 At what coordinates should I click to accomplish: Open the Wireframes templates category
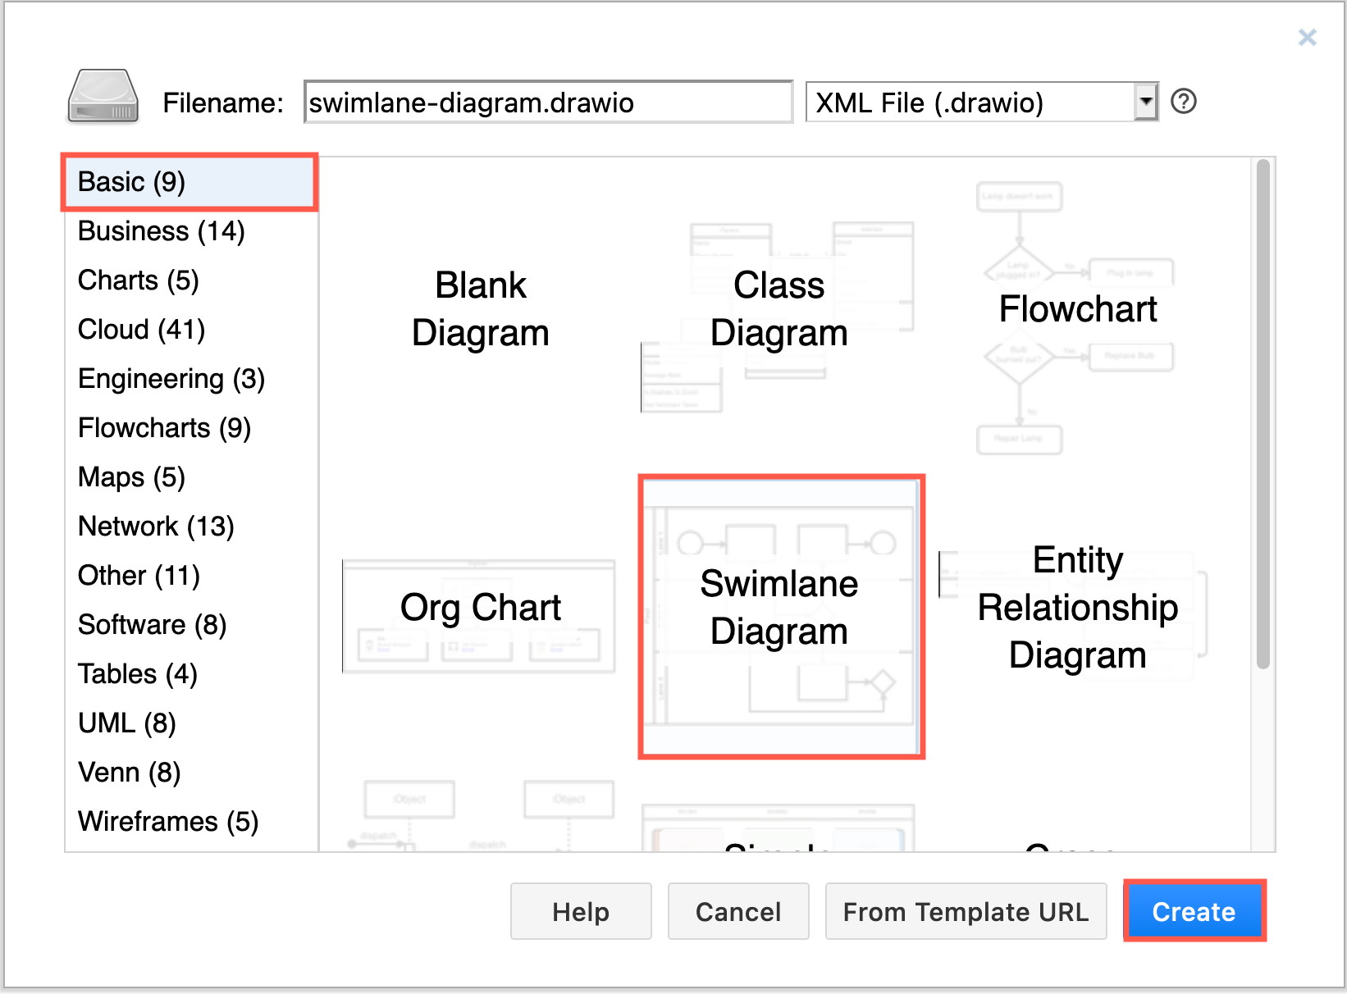[x=167, y=821]
